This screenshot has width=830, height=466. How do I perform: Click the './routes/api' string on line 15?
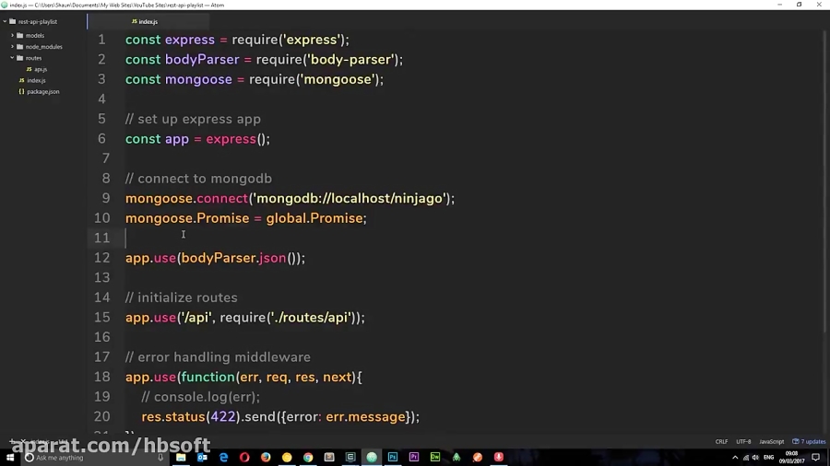(310, 318)
